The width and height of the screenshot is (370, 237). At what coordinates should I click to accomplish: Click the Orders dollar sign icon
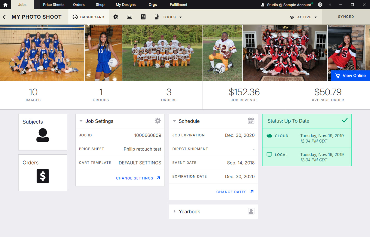pyautogui.click(x=43, y=176)
